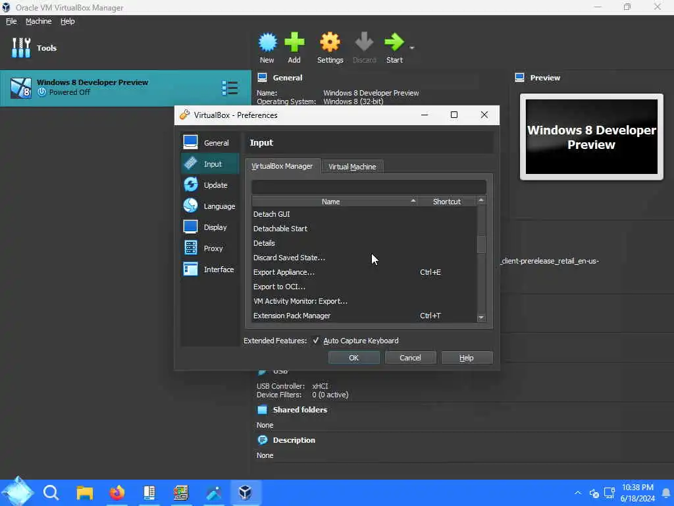Click the green Add toolbar icon
This screenshot has width=674, height=506.
294,47
